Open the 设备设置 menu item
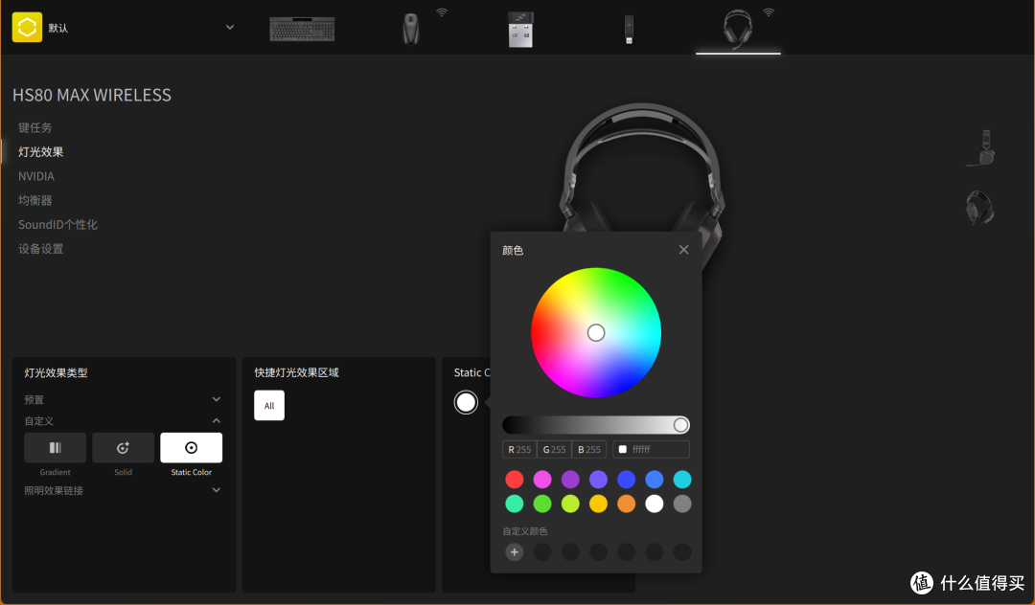This screenshot has width=1035, height=605. click(41, 249)
